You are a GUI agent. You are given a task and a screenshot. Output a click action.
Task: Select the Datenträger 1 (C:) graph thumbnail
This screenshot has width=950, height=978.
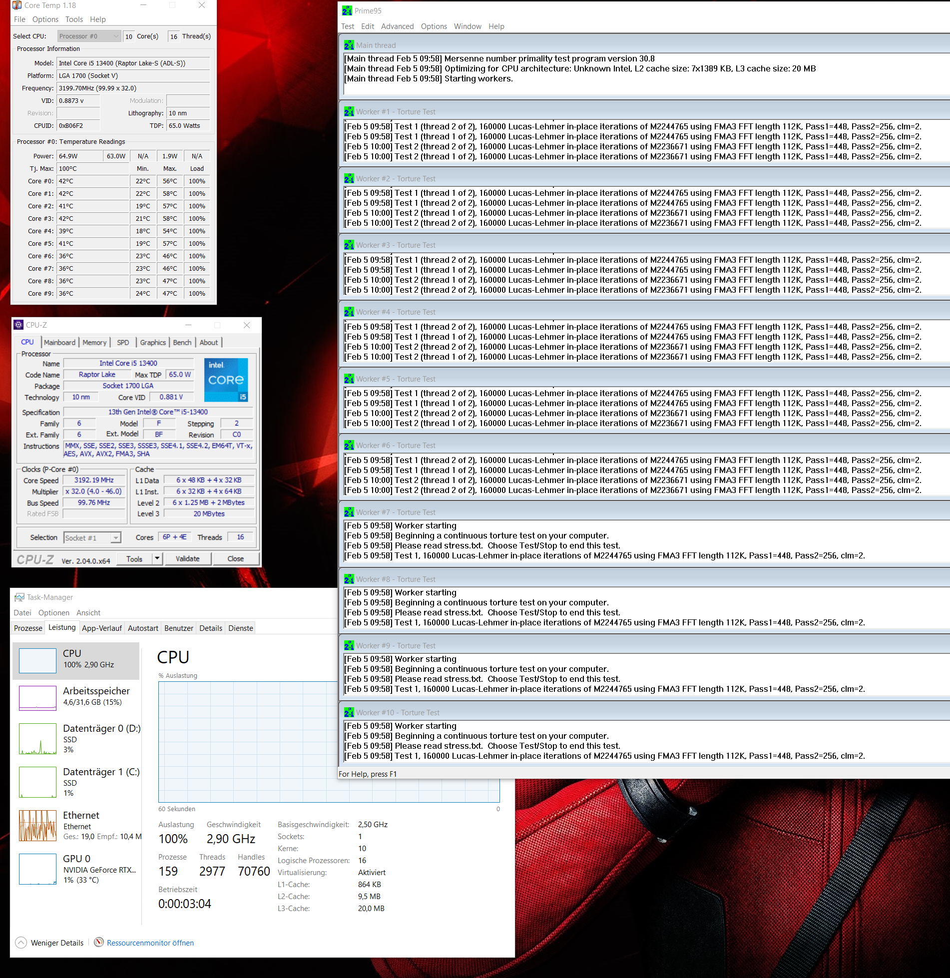pyautogui.click(x=37, y=782)
